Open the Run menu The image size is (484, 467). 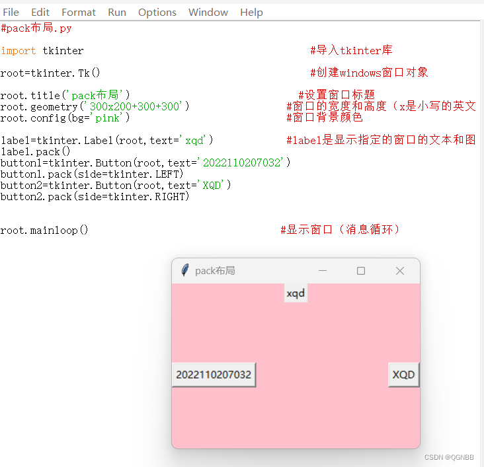(x=117, y=13)
